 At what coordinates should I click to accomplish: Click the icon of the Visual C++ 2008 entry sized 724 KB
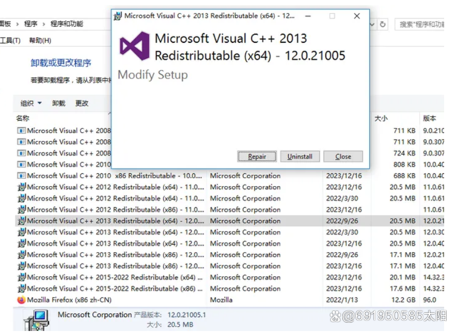tap(21, 153)
